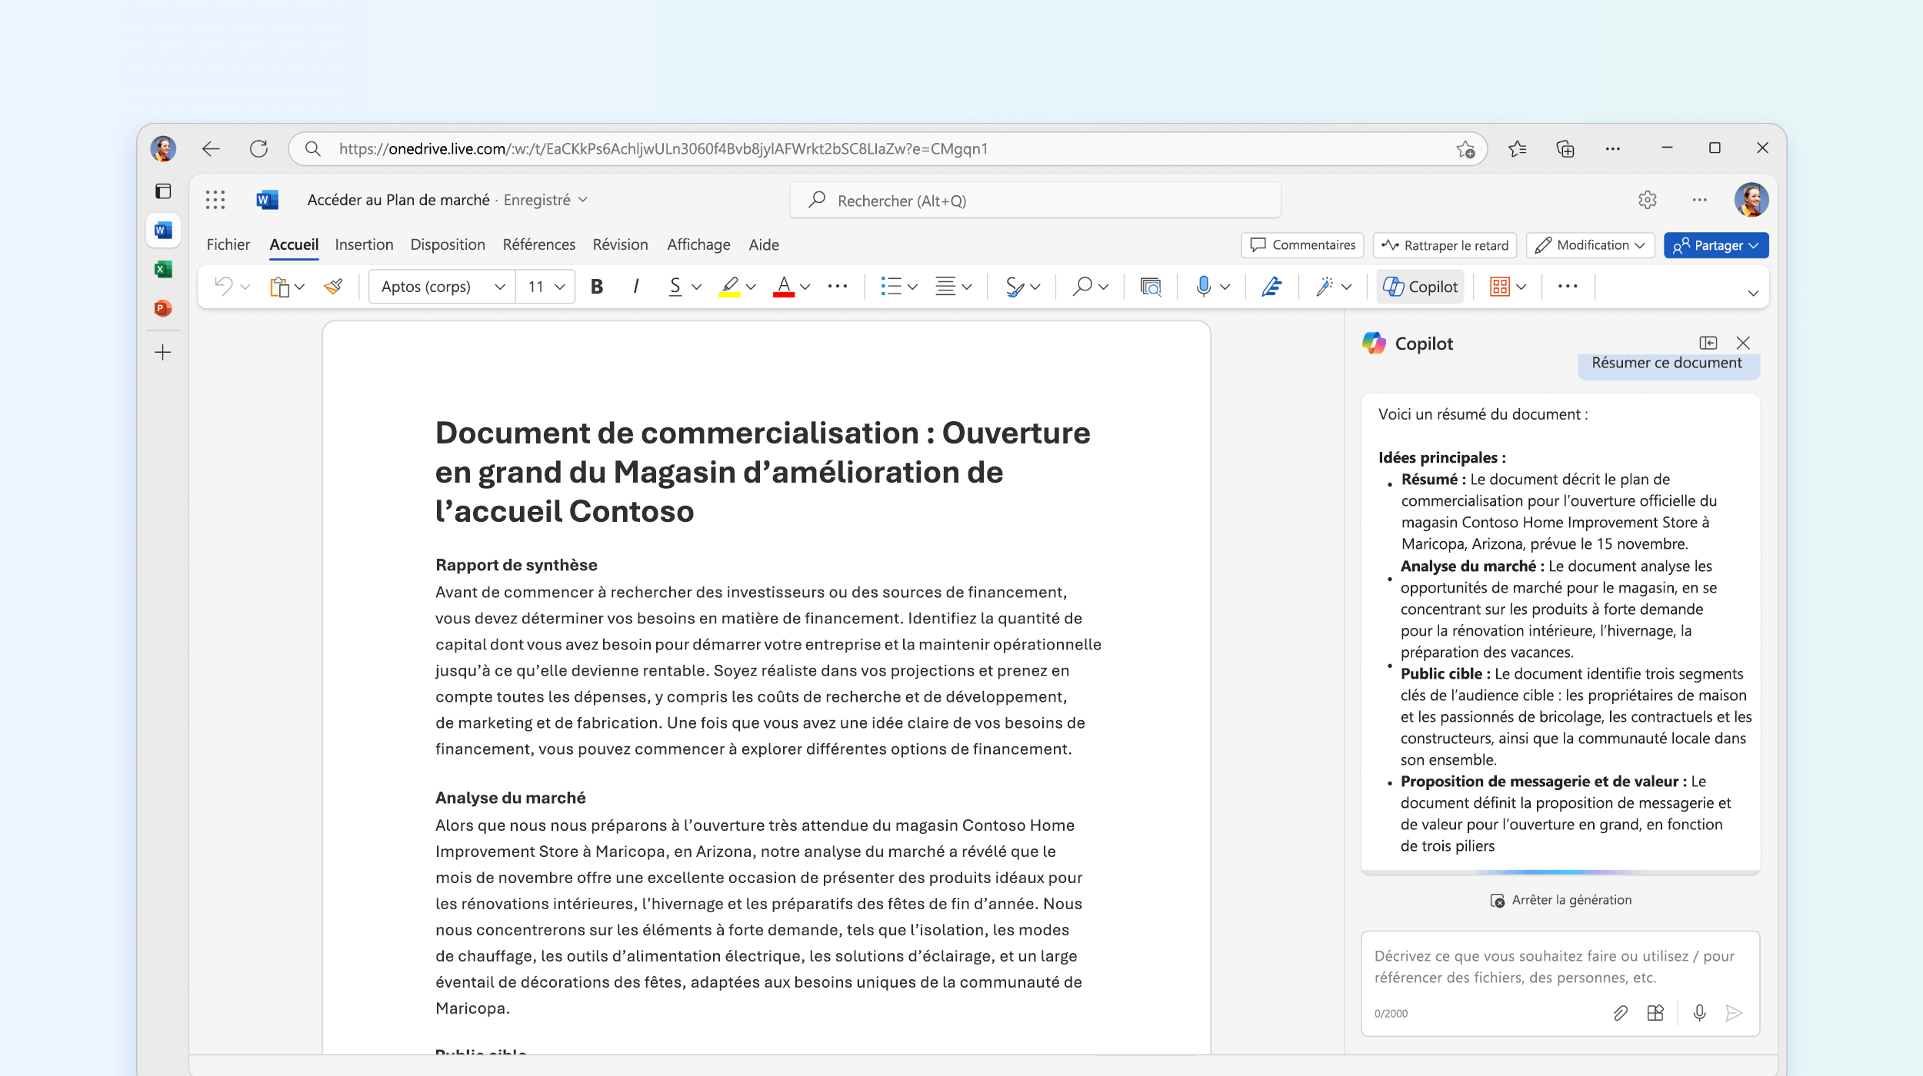Toggle the Copilot pane button
This screenshot has width=1923, height=1076.
(x=1420, y=287)
